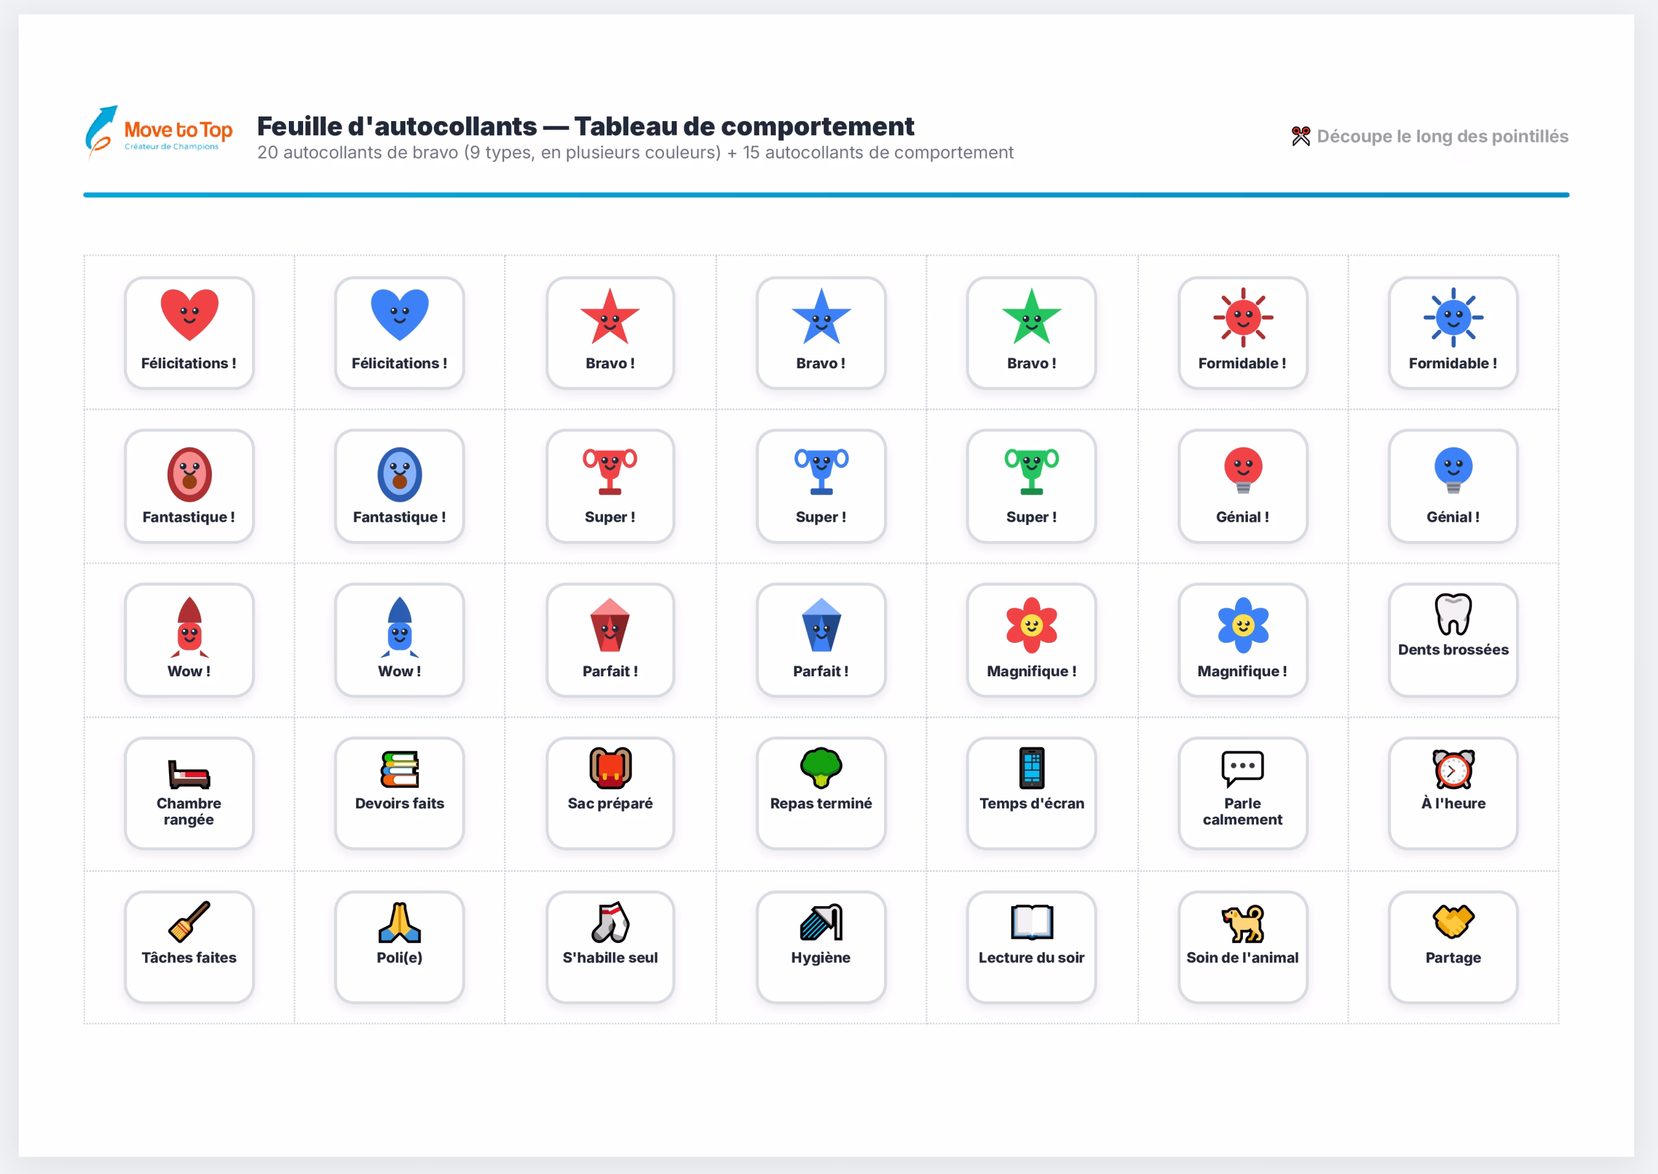Click the red heart Félicitations sticker
This screenshot has height=1174, width=1658.
point(189,333)
